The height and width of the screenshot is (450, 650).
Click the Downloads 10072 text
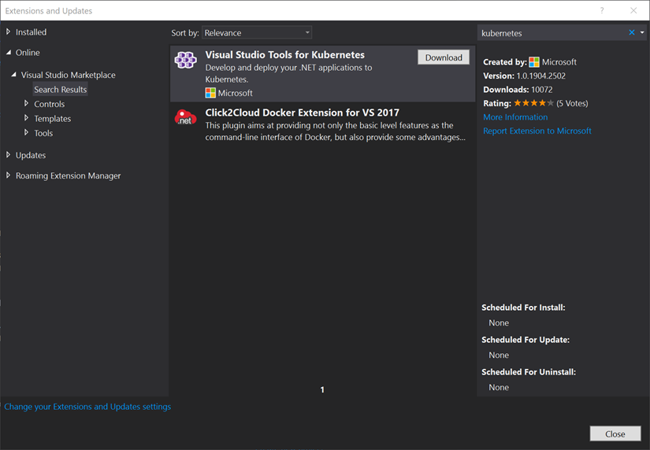[518, 90]
